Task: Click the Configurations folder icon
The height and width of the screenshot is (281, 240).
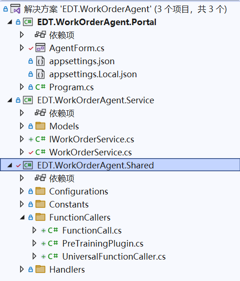Action: pyautogui.click(x=40, y=191)
